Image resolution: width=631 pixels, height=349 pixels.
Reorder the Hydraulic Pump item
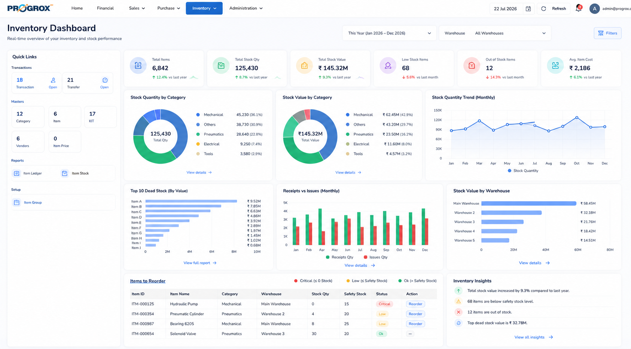pyautogui.click(x=415, y=304)
